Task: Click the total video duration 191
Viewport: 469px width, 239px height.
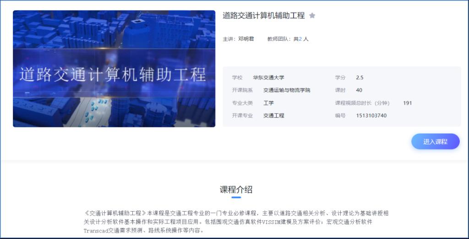Action: coord(407,103)
